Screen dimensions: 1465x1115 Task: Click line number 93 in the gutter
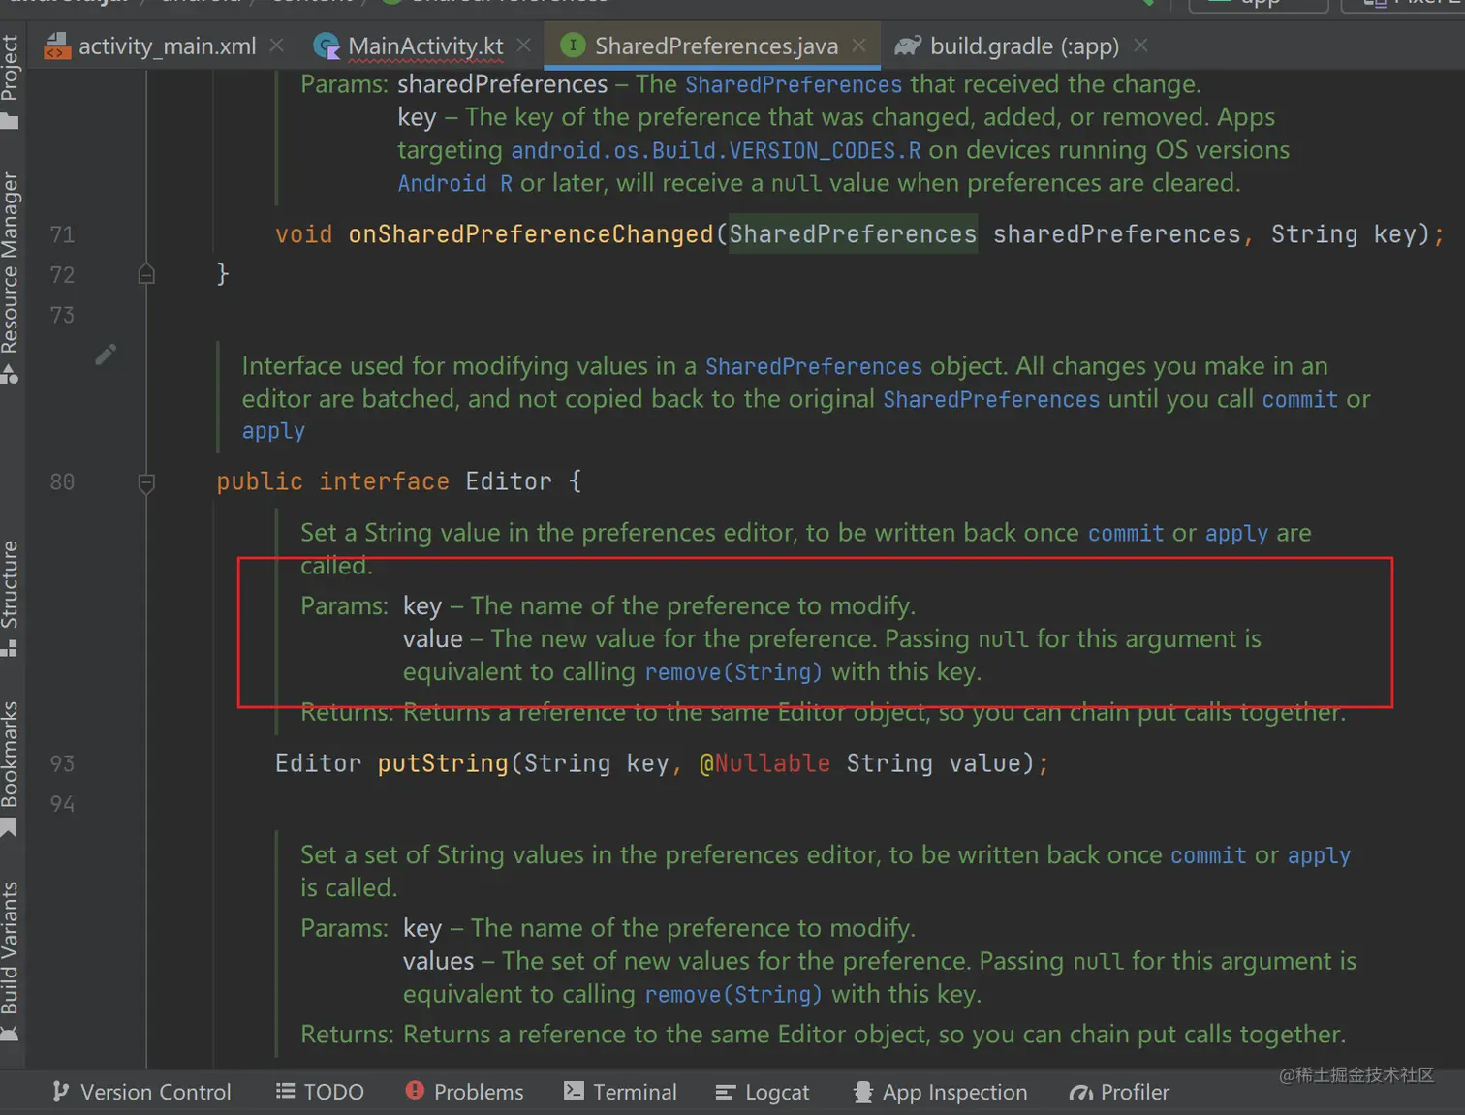click(x=62, y=763)
